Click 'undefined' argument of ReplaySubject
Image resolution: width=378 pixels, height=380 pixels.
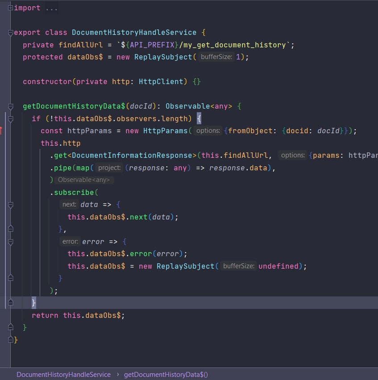tap(278, 266)
